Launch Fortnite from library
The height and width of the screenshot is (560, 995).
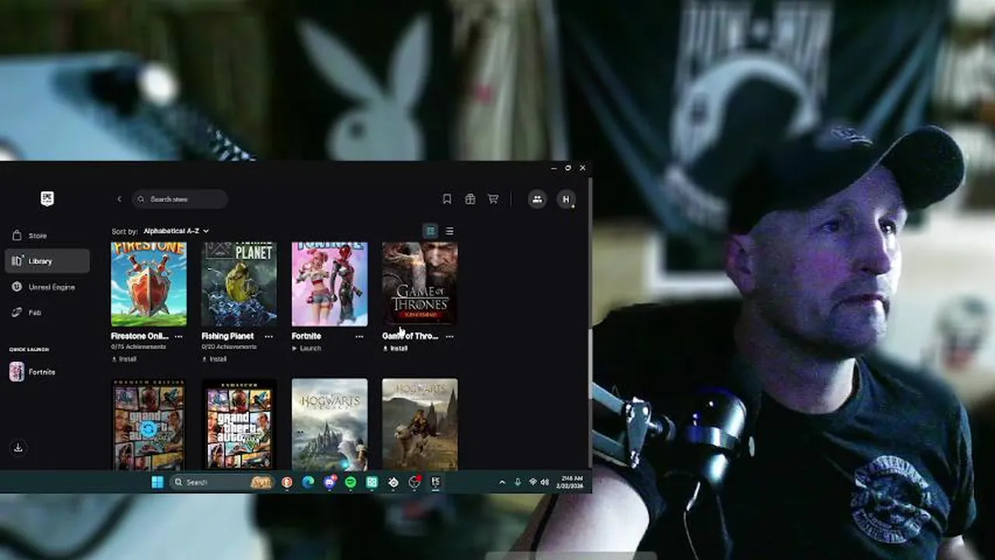click(x=307, y=348)
